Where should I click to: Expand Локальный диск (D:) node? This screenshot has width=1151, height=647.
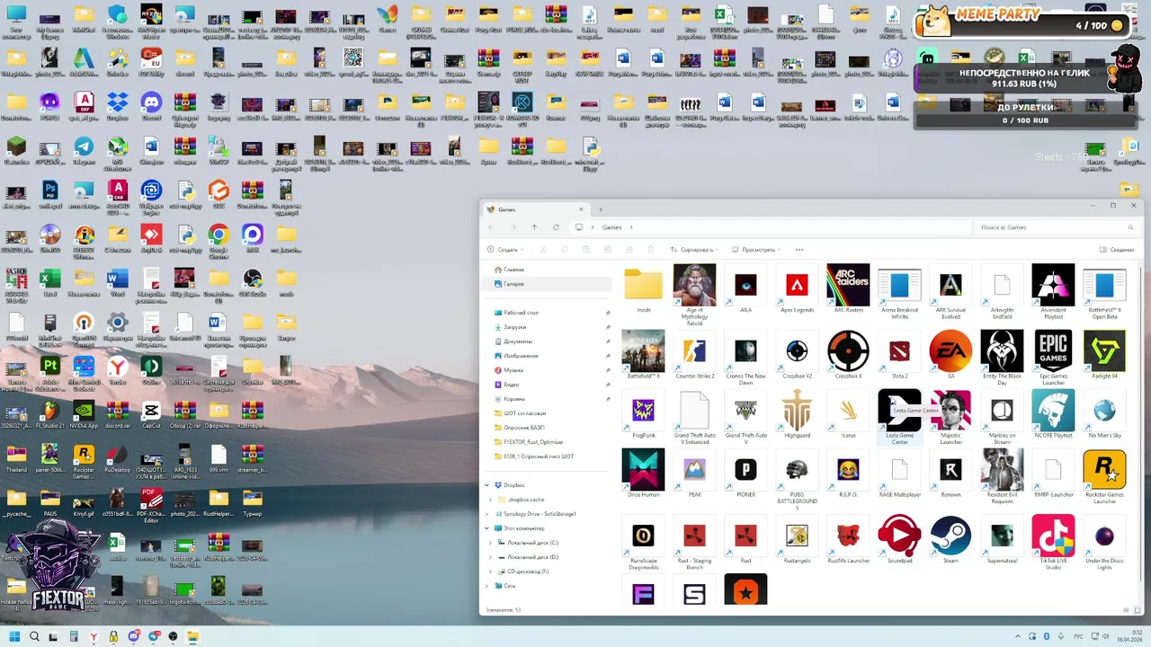[x=490, y=557]
